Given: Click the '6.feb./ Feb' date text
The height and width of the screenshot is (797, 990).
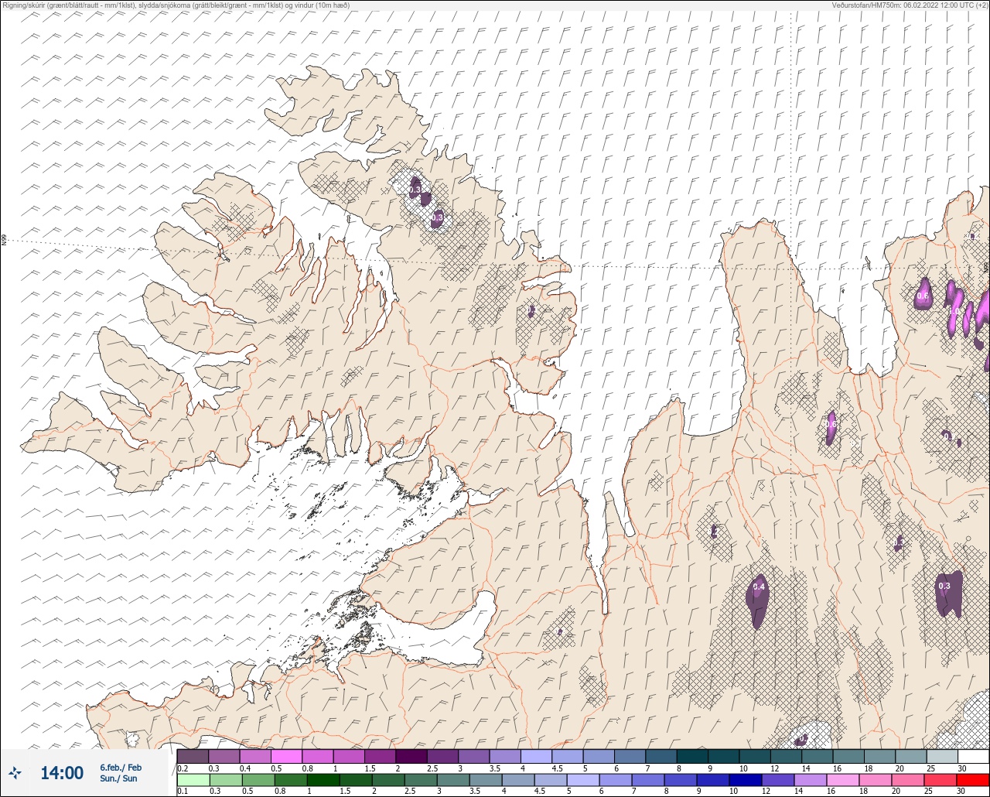Looking at the screenshot, I should [x=121, y=768].
